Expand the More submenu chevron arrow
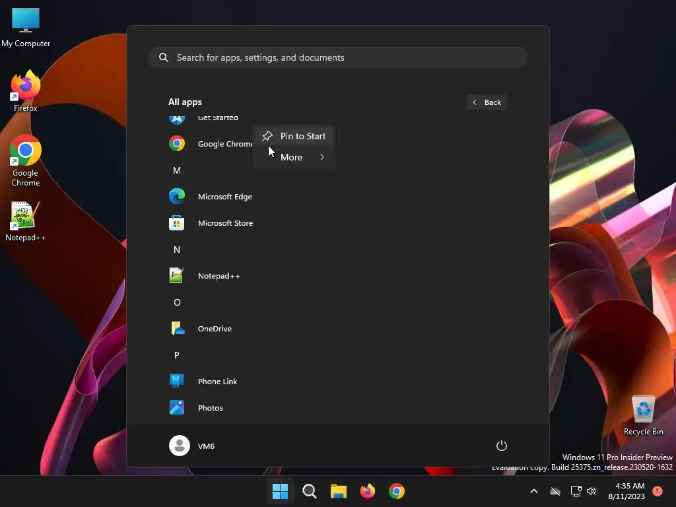 click(x=322, y=157)
